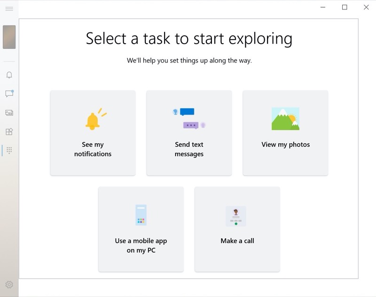376x297 pixels.
Task: Open Apps using the sidebar grid icon
Action: coord(9,132)
